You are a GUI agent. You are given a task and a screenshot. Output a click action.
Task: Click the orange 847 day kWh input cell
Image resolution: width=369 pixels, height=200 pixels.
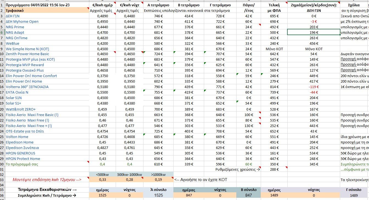189,195
